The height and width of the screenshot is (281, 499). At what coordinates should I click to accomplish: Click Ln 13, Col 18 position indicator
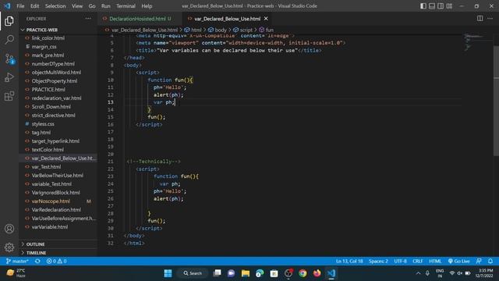click(x=349, y=261)
